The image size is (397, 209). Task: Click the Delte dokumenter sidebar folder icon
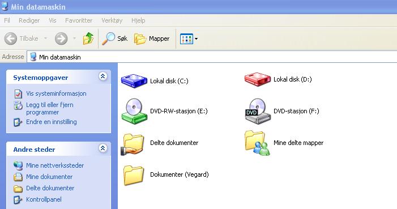tap(18, 189)
